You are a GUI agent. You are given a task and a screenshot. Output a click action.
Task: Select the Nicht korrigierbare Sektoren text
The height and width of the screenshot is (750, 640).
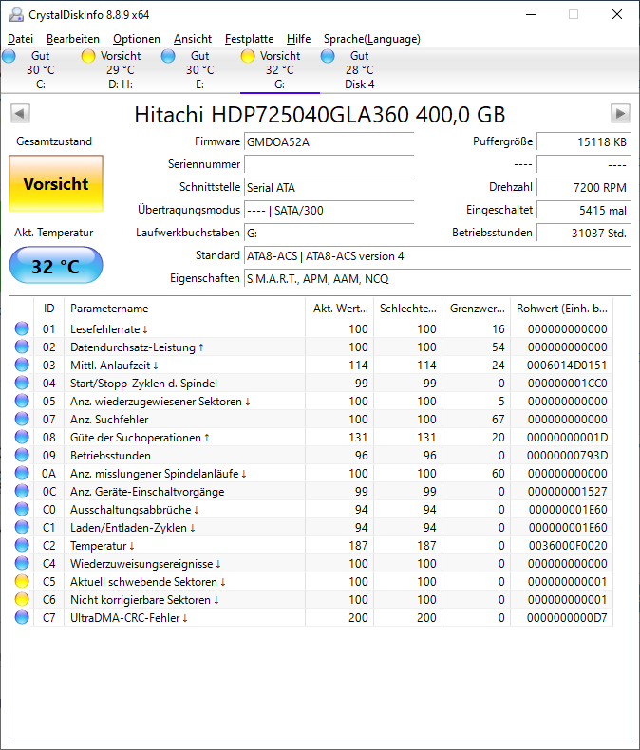click(x=144, y=600)
